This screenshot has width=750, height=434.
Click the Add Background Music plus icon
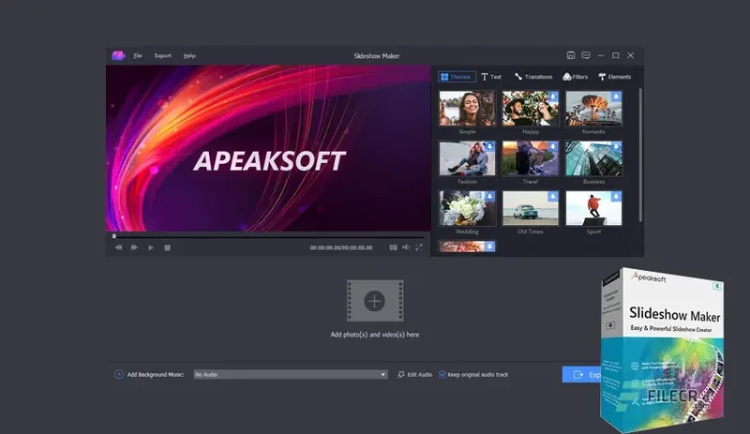tap(119, 374)
